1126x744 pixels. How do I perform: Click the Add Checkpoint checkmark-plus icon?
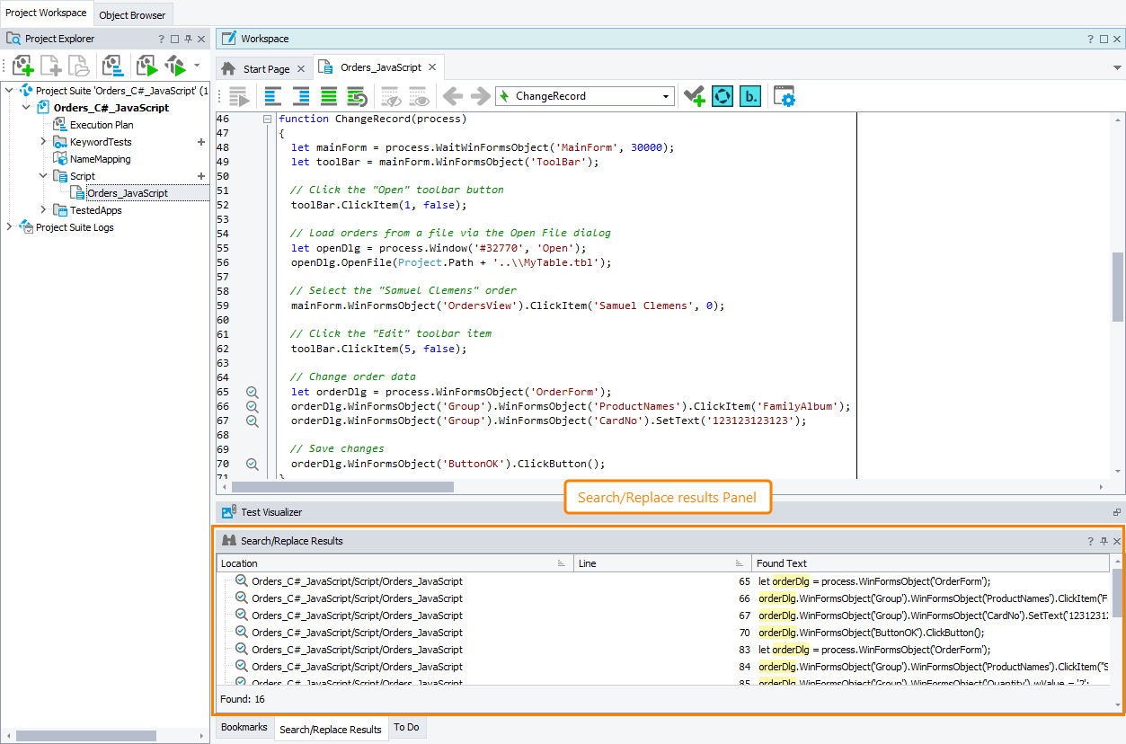point(693,96)
